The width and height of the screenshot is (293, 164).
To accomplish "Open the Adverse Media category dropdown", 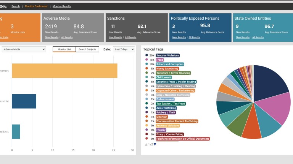I will (24, 49).
